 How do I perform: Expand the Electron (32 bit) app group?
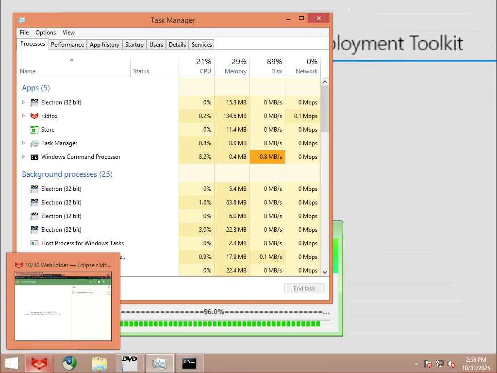23,102
